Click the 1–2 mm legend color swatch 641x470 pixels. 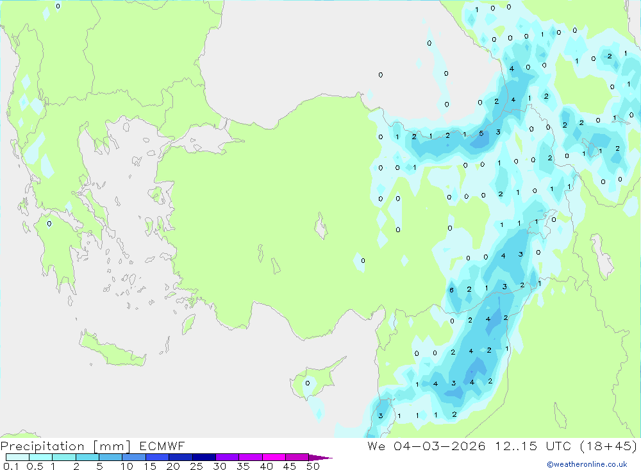coord(64,457)
